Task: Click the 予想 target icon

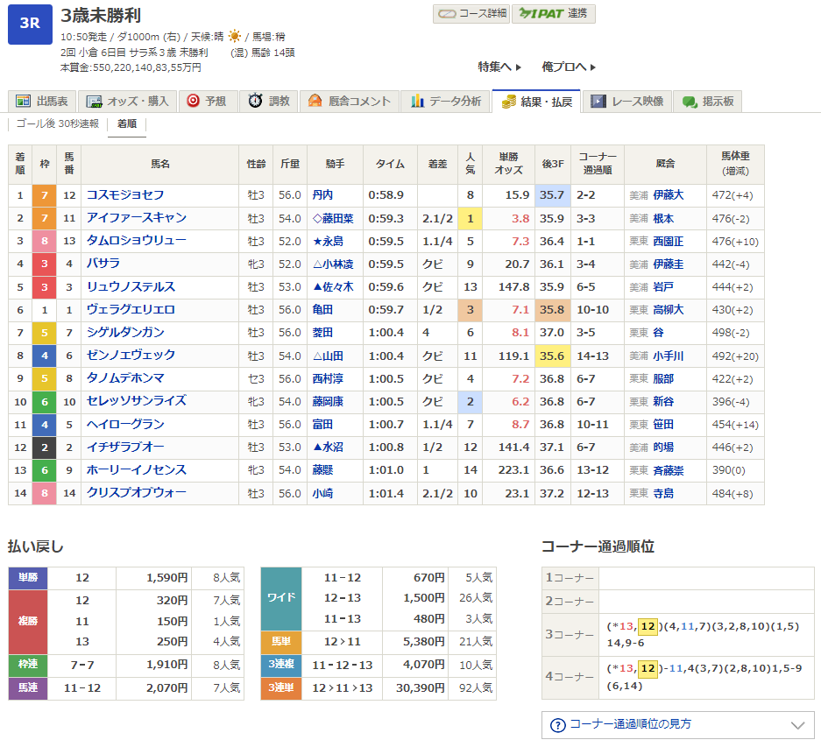Action: pyautogui.click(x=194, y=102)
